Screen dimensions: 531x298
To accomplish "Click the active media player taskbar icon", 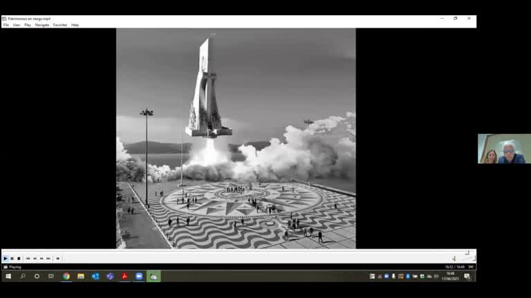I will coord(153,277).
